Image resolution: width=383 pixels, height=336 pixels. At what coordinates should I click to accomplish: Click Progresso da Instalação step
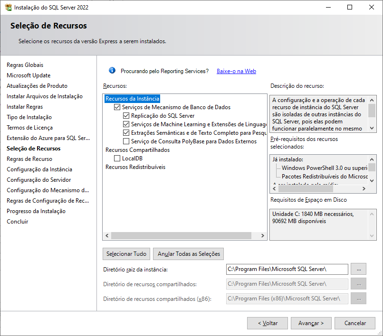click(36, 211)
